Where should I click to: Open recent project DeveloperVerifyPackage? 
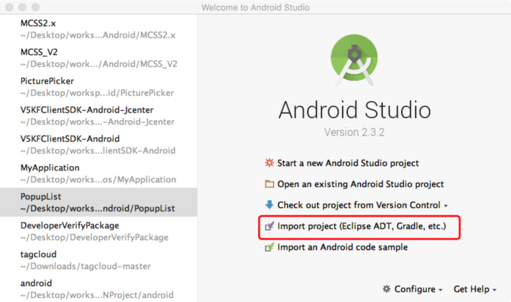(99, 231)
